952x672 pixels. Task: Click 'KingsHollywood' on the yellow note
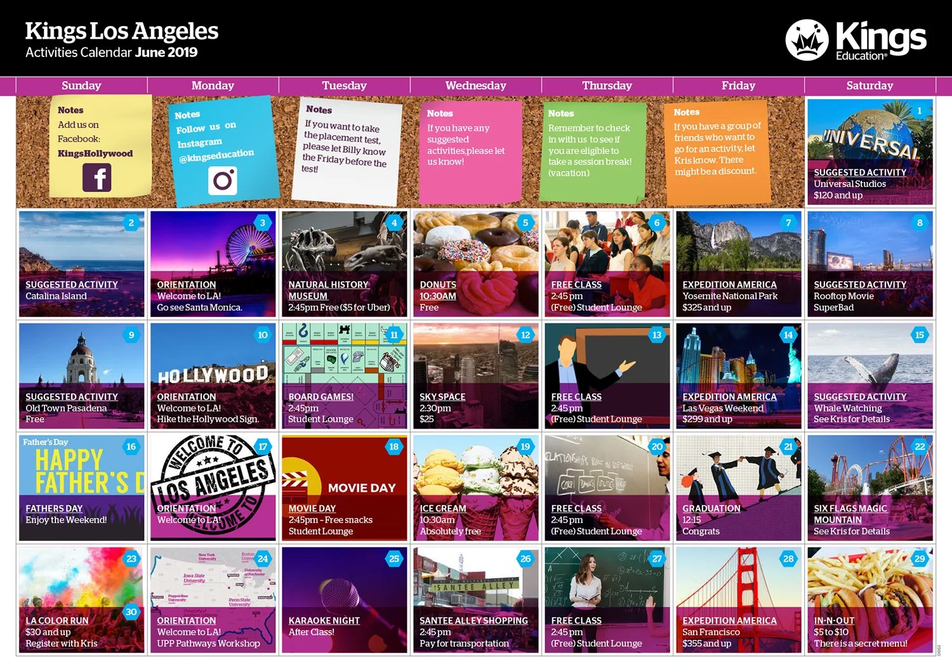[95, 153]
